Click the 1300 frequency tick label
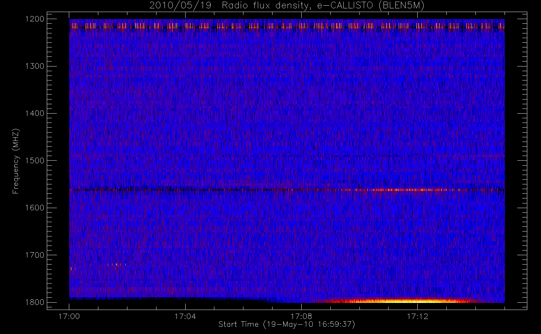The image size is (541, 334). point(35,66)
